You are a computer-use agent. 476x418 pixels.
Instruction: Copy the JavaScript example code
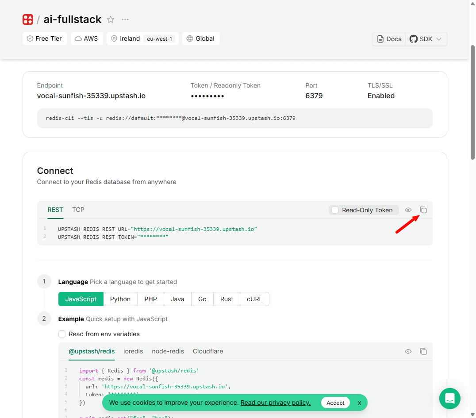point(423,351)
